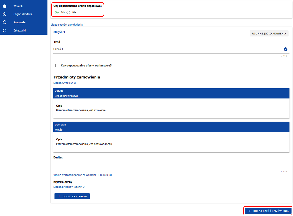Switch to Części i kryteria section
This screenshot has width=293, height=216.
(23, 14)
